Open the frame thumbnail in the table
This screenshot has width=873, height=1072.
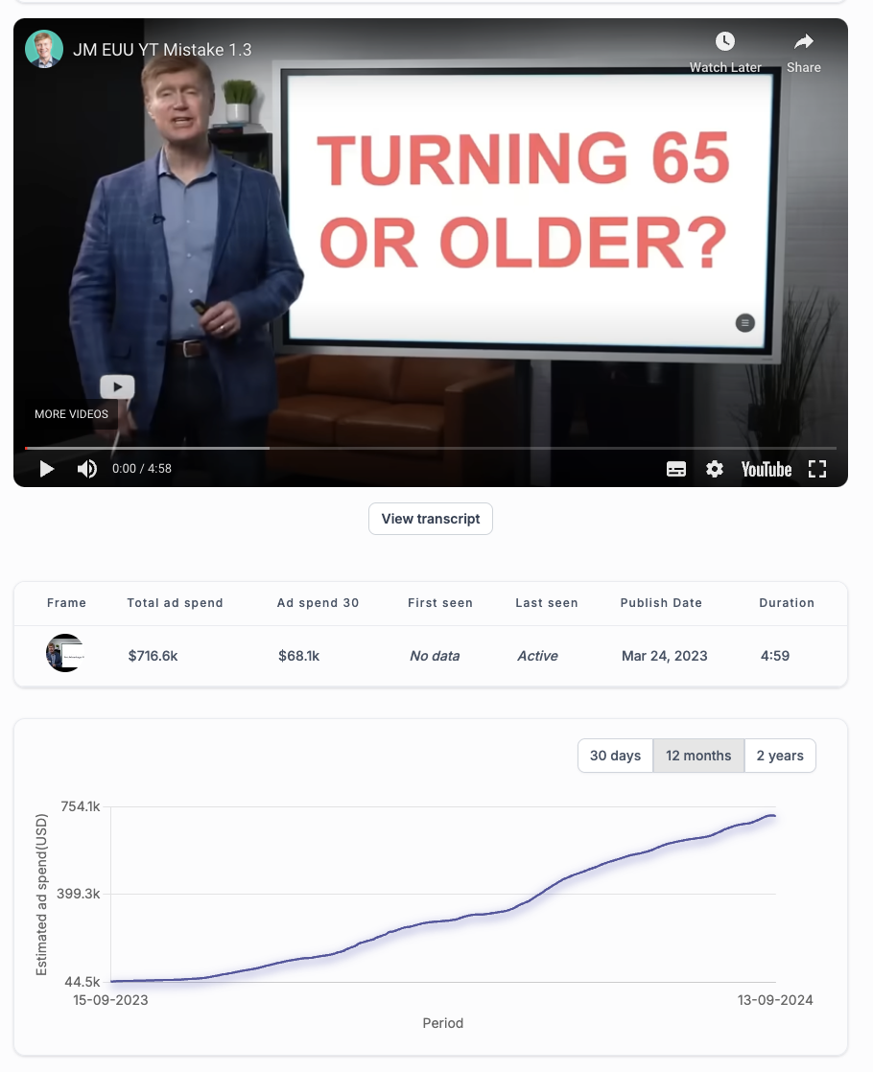[x=64, y=653]
